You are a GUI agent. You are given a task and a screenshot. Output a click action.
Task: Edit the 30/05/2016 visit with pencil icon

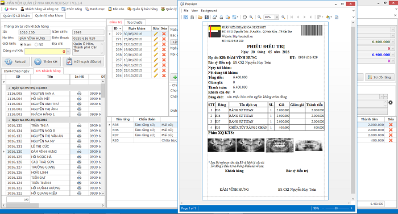(x=156, y=33)
